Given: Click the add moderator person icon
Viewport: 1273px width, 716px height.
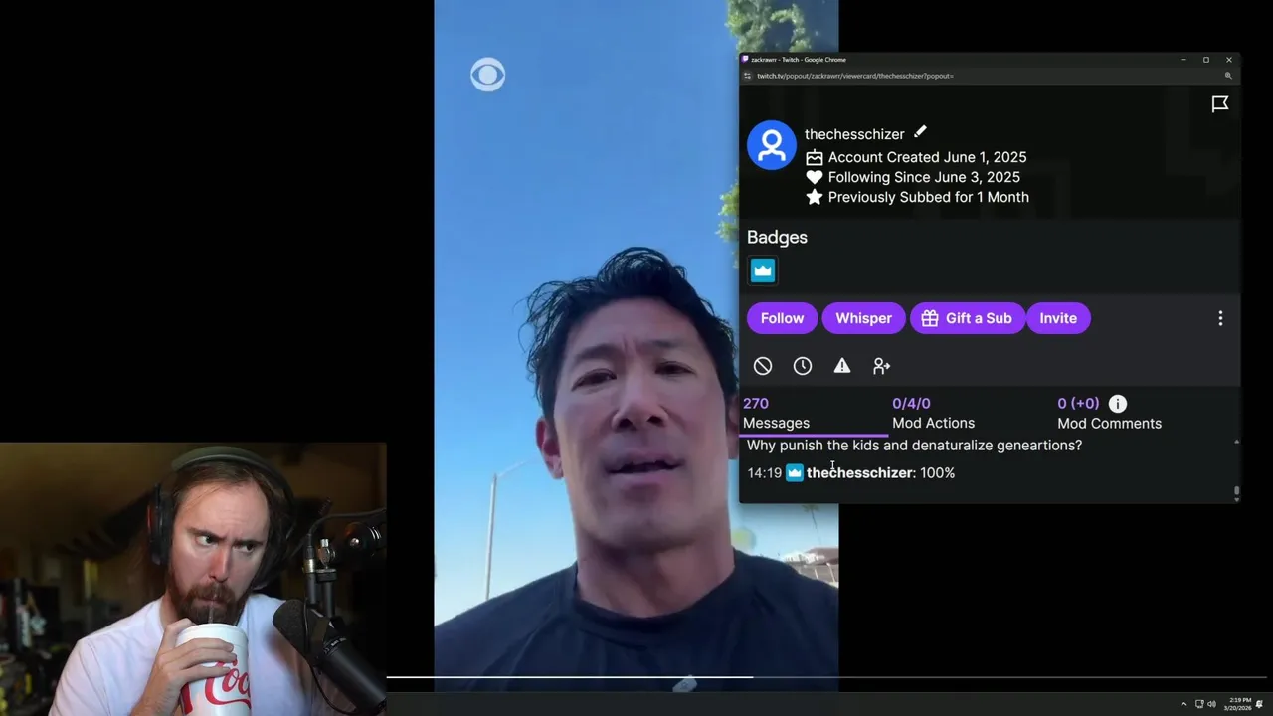Looking at the screenshot, I should pos(881,366).
